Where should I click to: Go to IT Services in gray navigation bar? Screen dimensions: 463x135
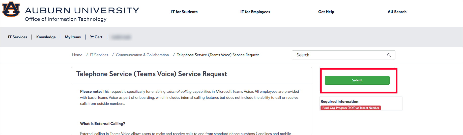pyautogui.click(x=18, y=37)
